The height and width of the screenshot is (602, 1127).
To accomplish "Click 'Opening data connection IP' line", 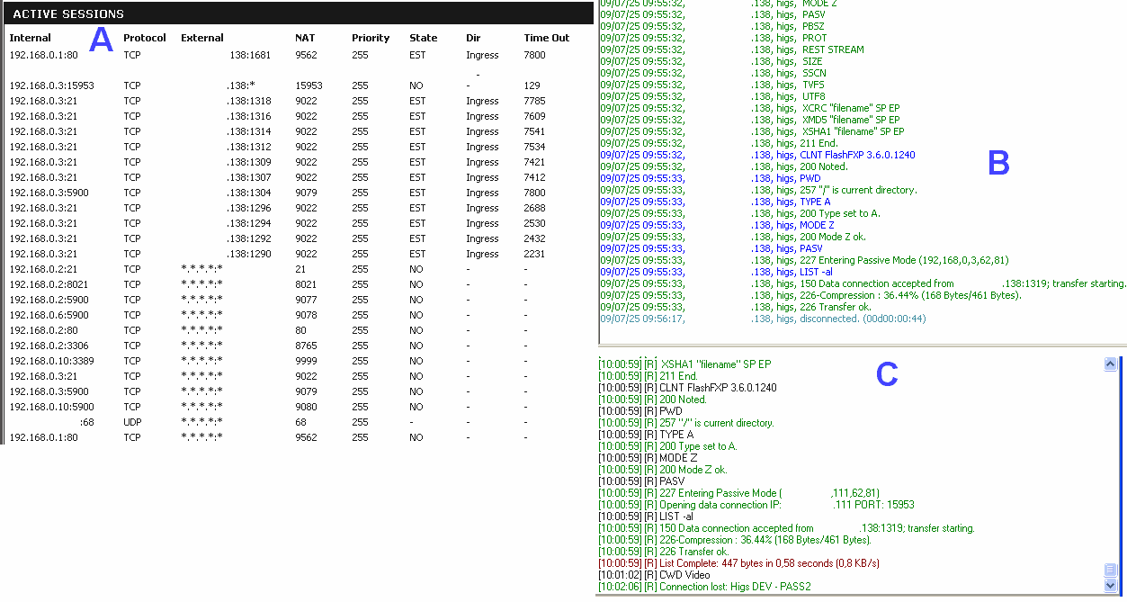I will [757, 505].
